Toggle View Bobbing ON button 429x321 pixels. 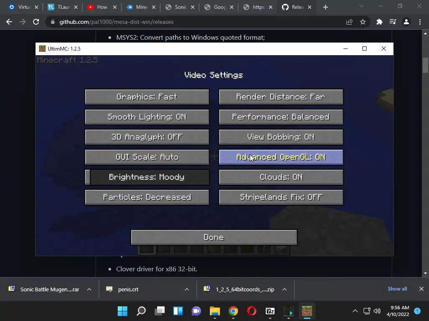281,137
